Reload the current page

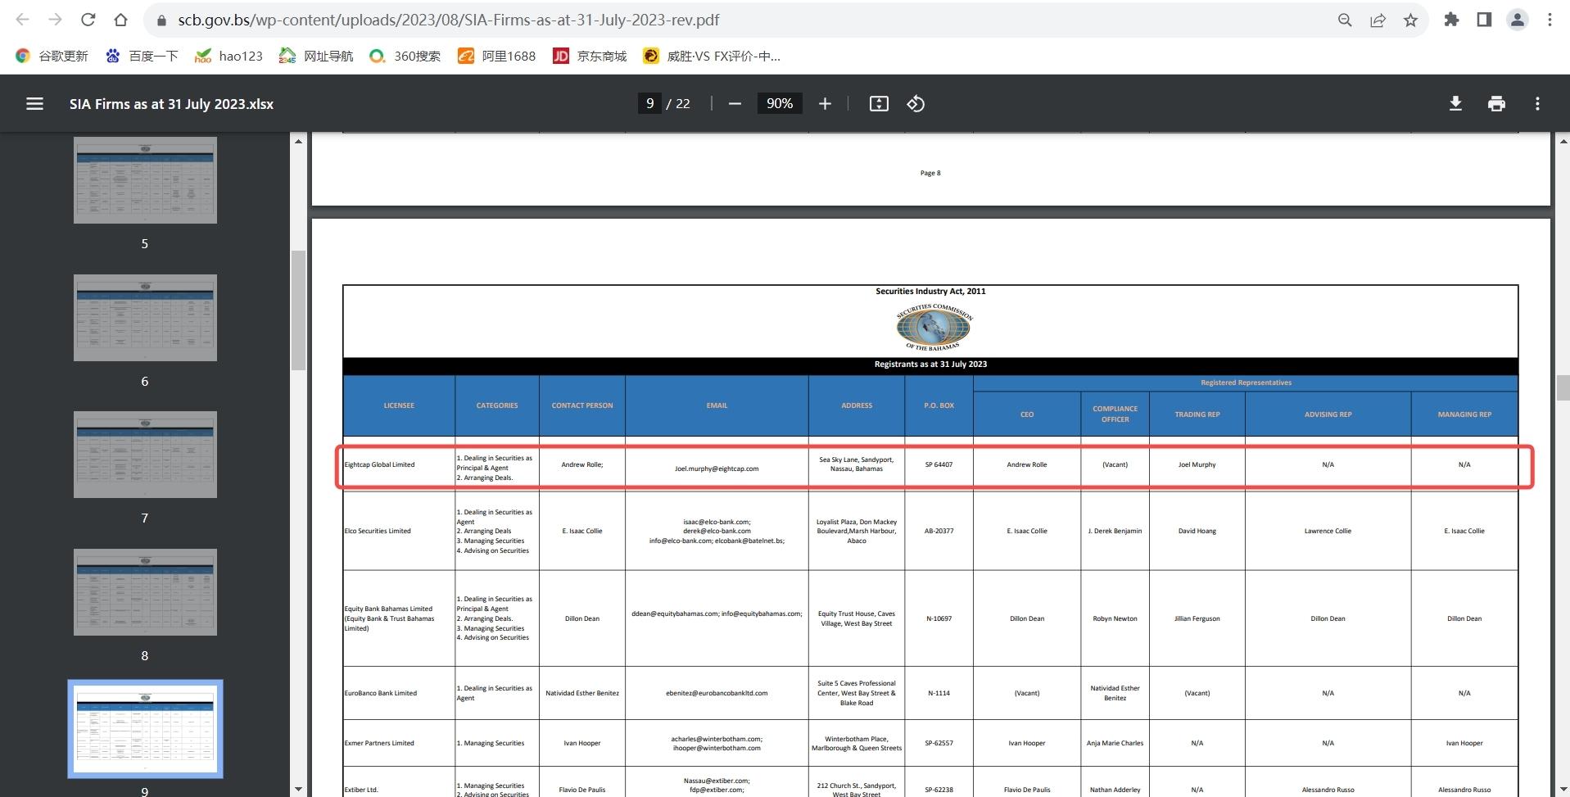[88, 20]
